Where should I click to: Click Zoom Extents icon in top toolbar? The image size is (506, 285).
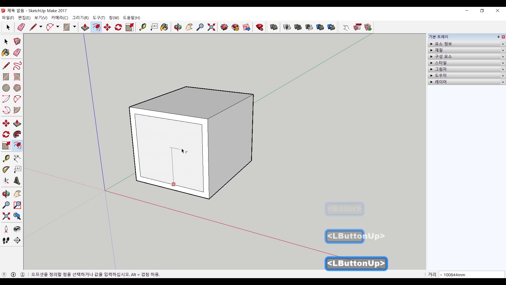211,27
